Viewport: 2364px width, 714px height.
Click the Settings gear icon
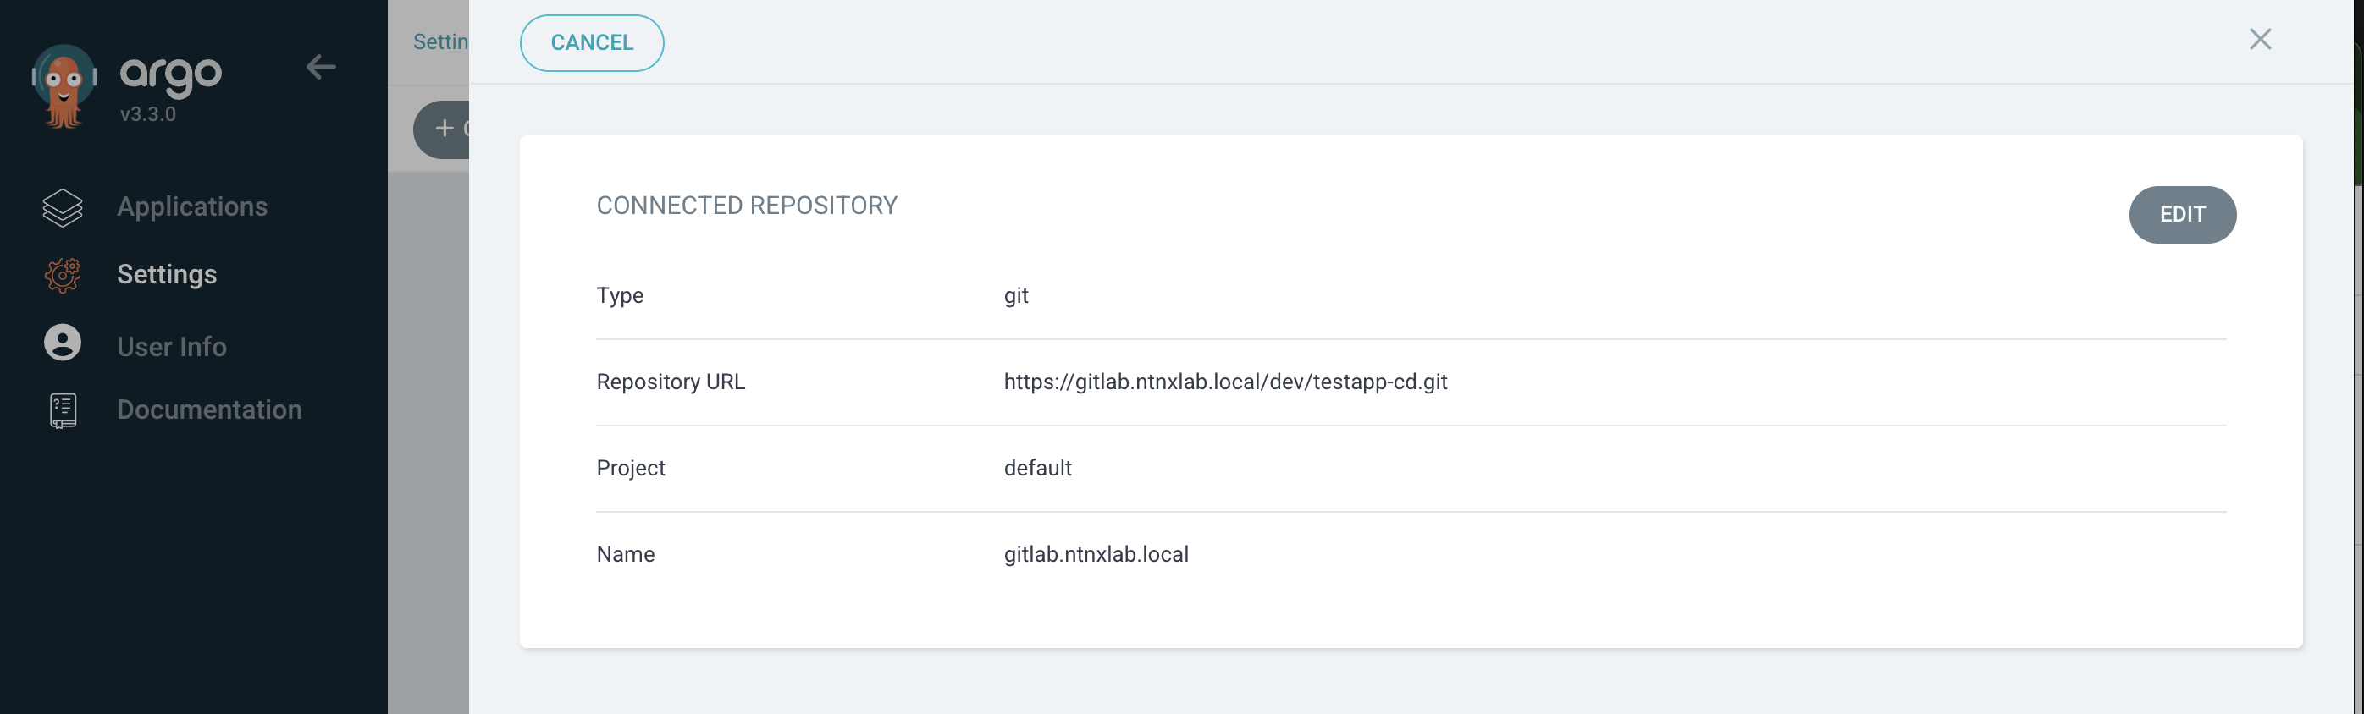coord(63,275)
